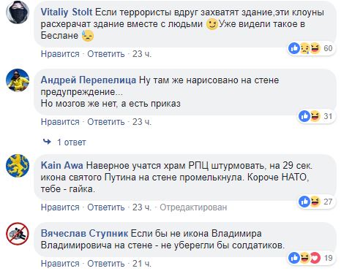The width and height of the screenshot is (363, 271).
Task: Open reactions showing 60 on Vitaliy's comment
Action: click(x=311, y=48)
